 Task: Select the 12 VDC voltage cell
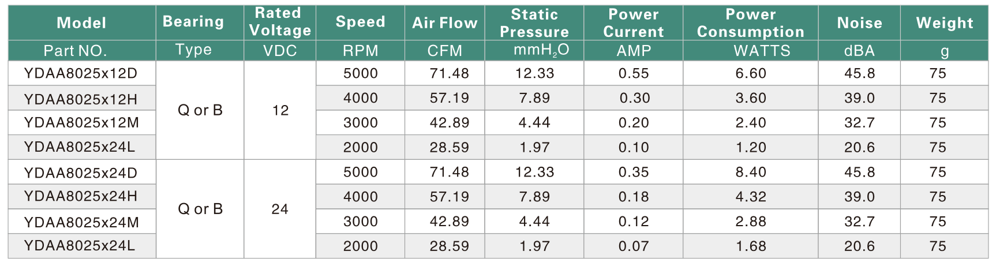[x=280, y=110]
